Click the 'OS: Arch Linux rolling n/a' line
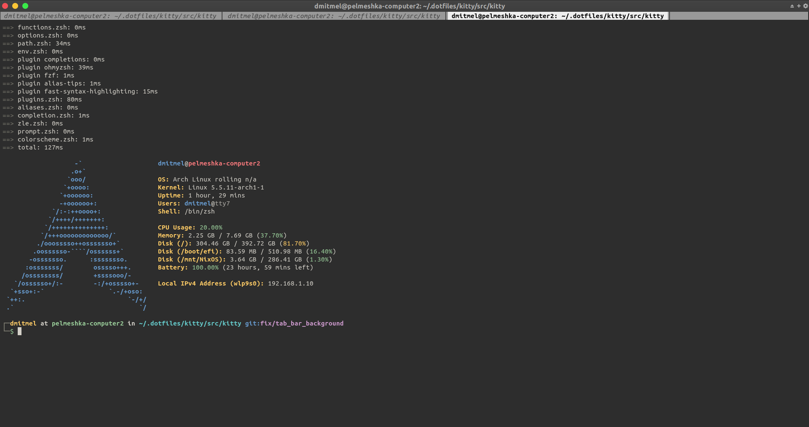809x427 pixels. [207, 179]
